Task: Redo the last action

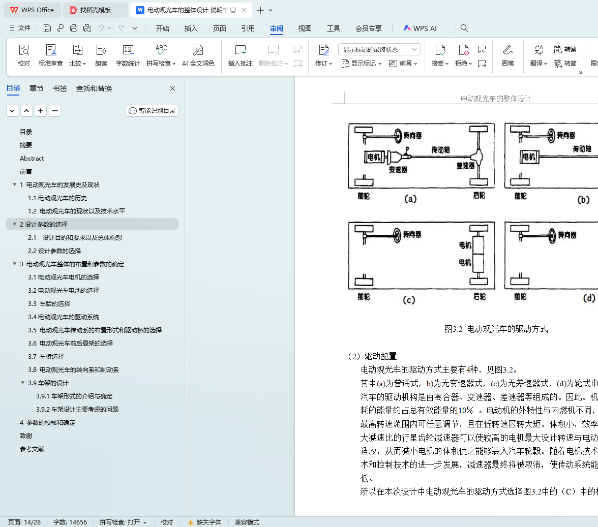Action: [x=122, y=28]
